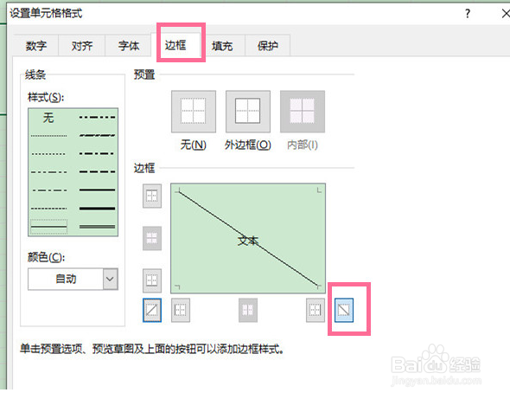Viewport: 510px width, 399px height.
Task: Click the help question mark button
Action: [x=468, y=14]
